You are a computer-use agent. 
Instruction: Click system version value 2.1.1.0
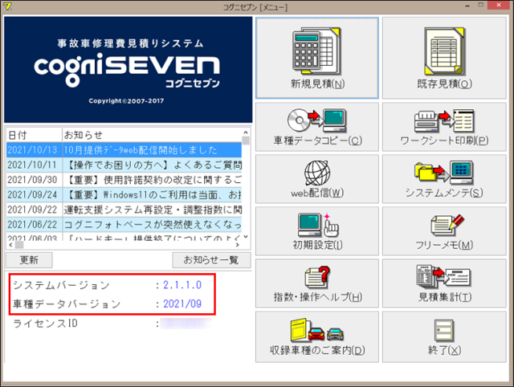[182, 285]
